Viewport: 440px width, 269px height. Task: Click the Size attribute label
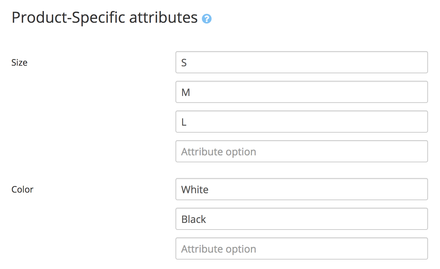tap(19, 63)
